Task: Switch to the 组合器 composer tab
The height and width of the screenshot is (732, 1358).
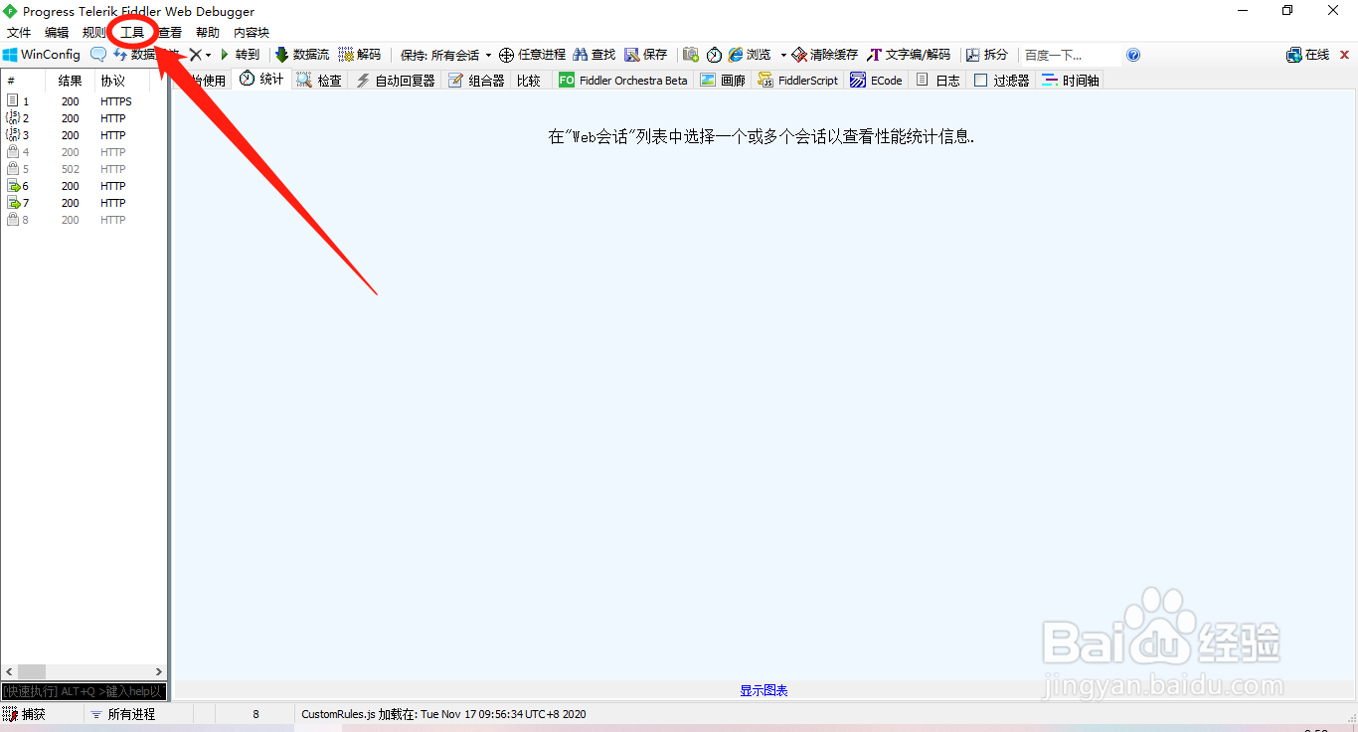Action: tap(476, 81)
